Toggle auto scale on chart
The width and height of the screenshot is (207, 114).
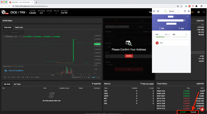[94, 77]
